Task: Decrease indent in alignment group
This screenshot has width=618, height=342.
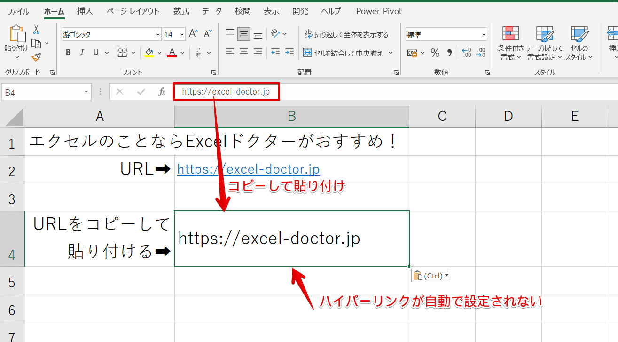Action: 275,52
